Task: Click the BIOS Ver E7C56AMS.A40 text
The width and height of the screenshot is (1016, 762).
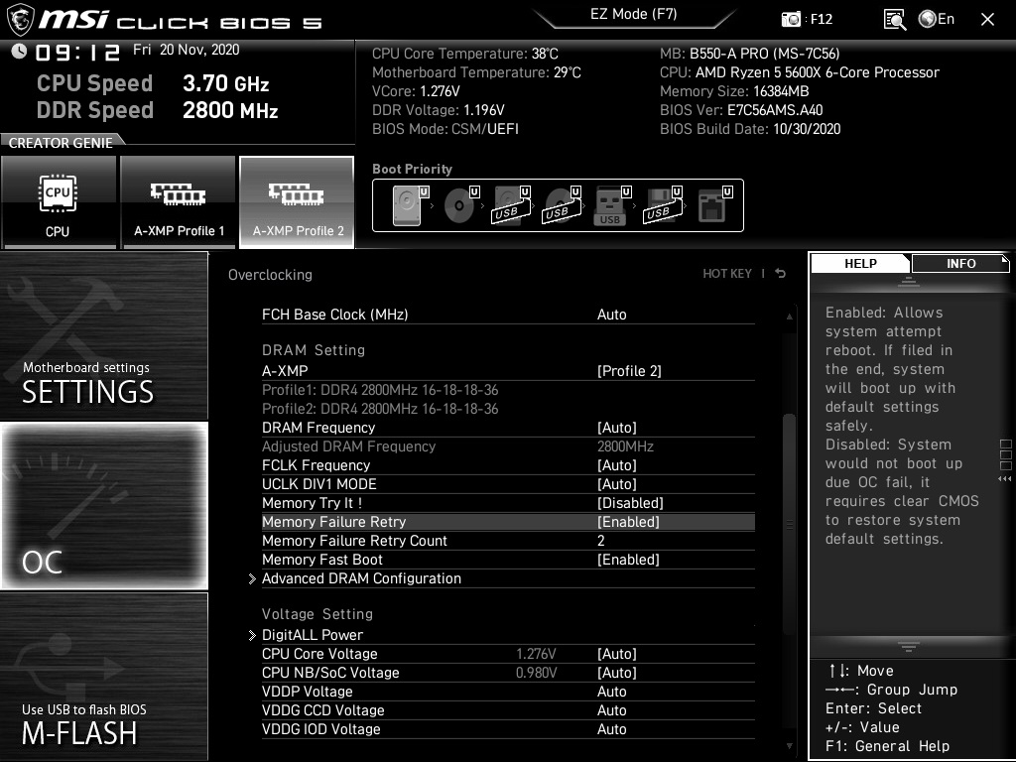Action: point(741,110)
